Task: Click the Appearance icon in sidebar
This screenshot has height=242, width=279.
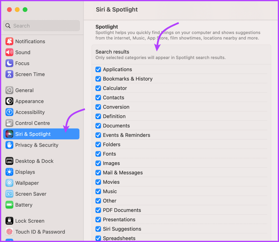Action: [x=9, y=101]
